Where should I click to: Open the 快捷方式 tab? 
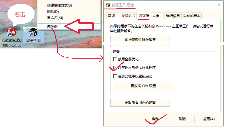tap(128, 16)
